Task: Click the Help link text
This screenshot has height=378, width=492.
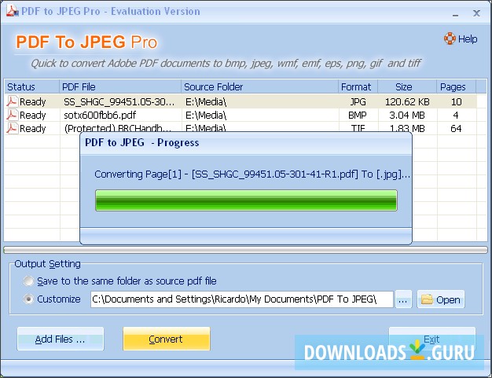Action: tap(468, 39)
